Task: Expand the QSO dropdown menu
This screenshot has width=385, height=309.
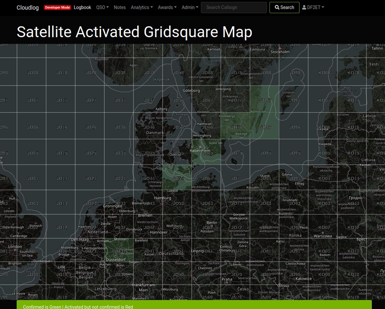Action: tap(102, 7)
